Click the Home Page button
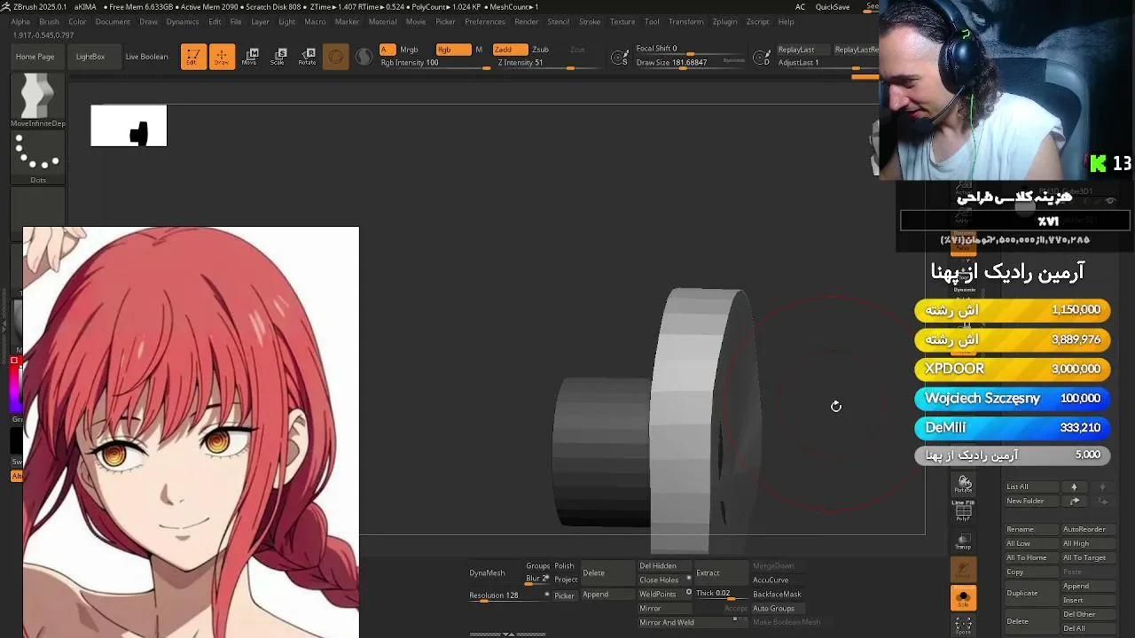Image resolution: width=1135 pixels, height=638 pixels. tap(35, 57)
